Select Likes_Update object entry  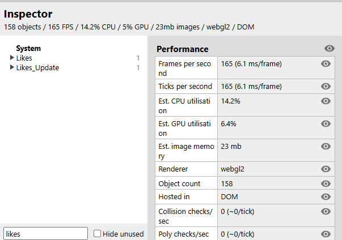[37, 68]
